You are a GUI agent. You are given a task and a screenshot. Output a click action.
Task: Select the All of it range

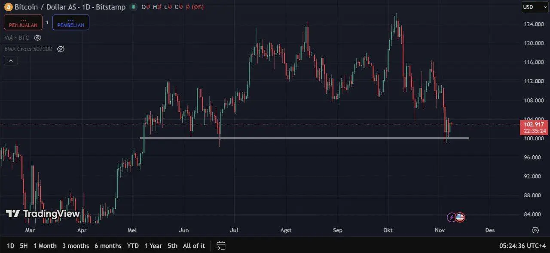194,246
